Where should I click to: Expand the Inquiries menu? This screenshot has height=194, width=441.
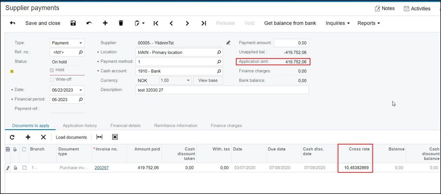[x=338, y=23]
